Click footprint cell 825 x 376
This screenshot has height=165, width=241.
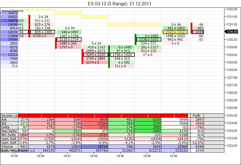coord(42,24)
